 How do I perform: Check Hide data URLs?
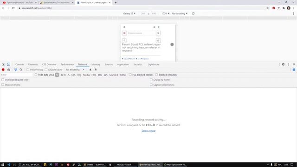36,75
